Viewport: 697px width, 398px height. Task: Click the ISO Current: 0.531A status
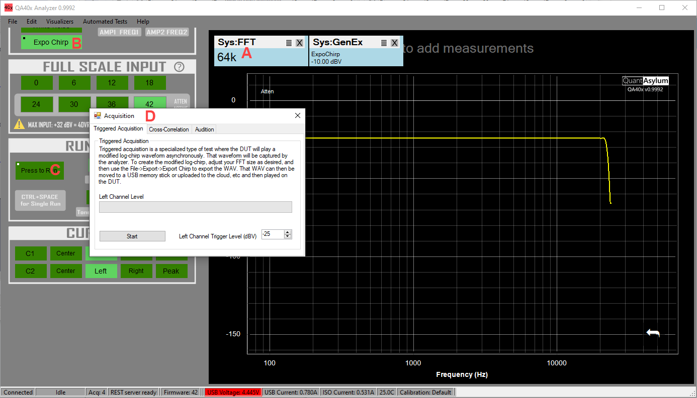tap(349, 392)
